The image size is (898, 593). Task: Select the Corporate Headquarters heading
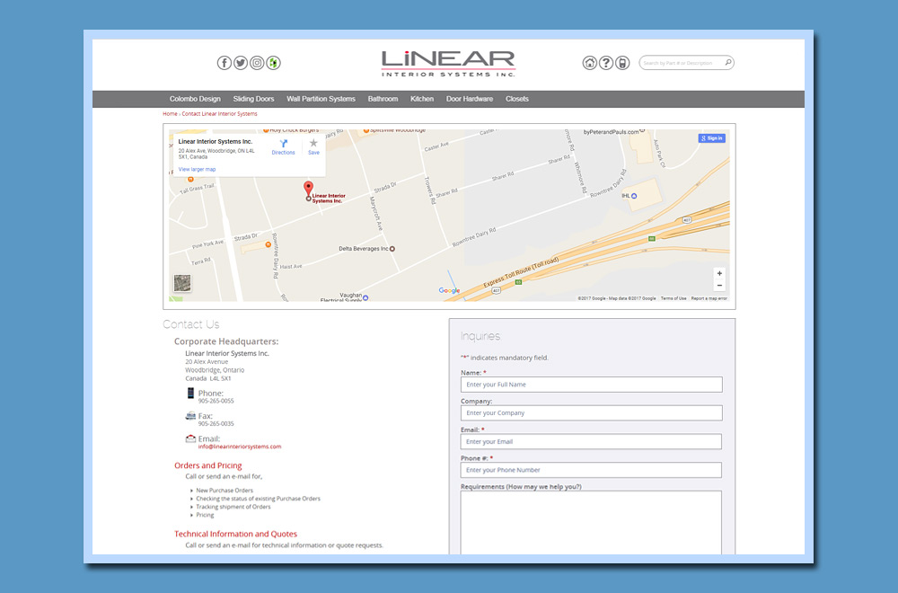(x=226, y=341)
